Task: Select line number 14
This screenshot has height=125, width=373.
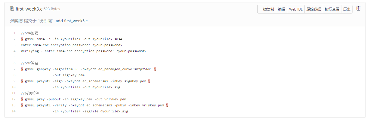Action: [x=14, y=111]
